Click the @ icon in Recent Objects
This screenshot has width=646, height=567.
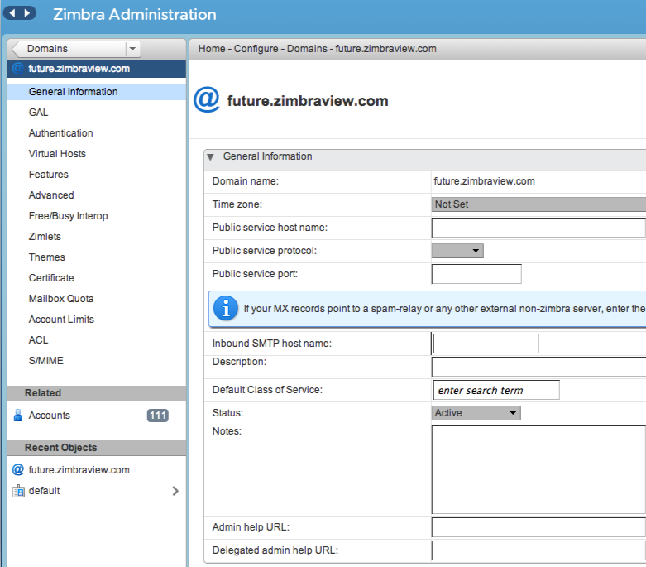tap(17, 469)
